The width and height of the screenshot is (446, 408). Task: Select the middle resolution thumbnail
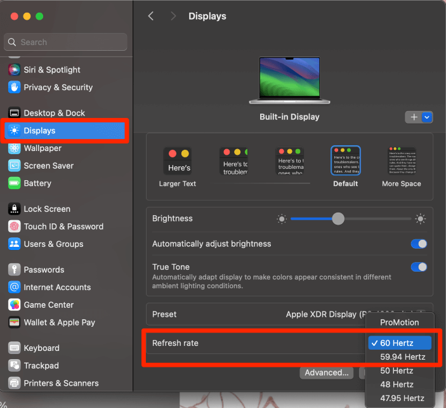tap(290, 161)
